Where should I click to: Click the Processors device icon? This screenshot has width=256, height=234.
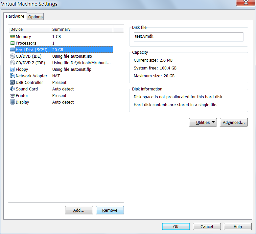12,43
